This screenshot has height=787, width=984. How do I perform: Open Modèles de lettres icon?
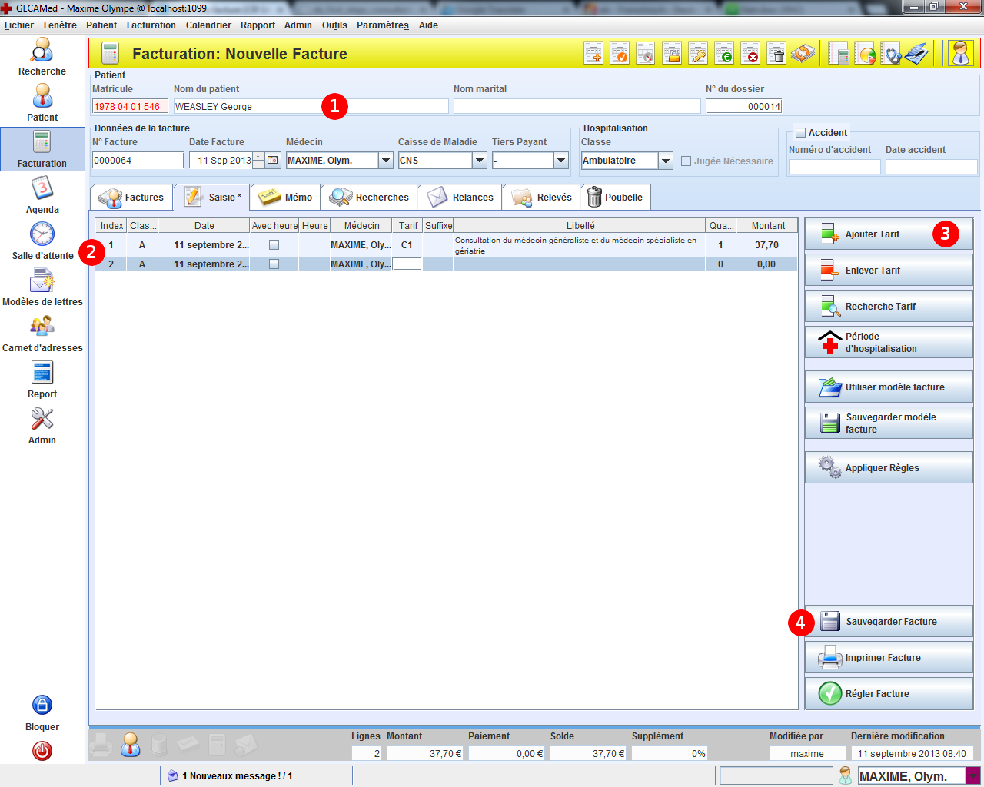coord(42,281)
